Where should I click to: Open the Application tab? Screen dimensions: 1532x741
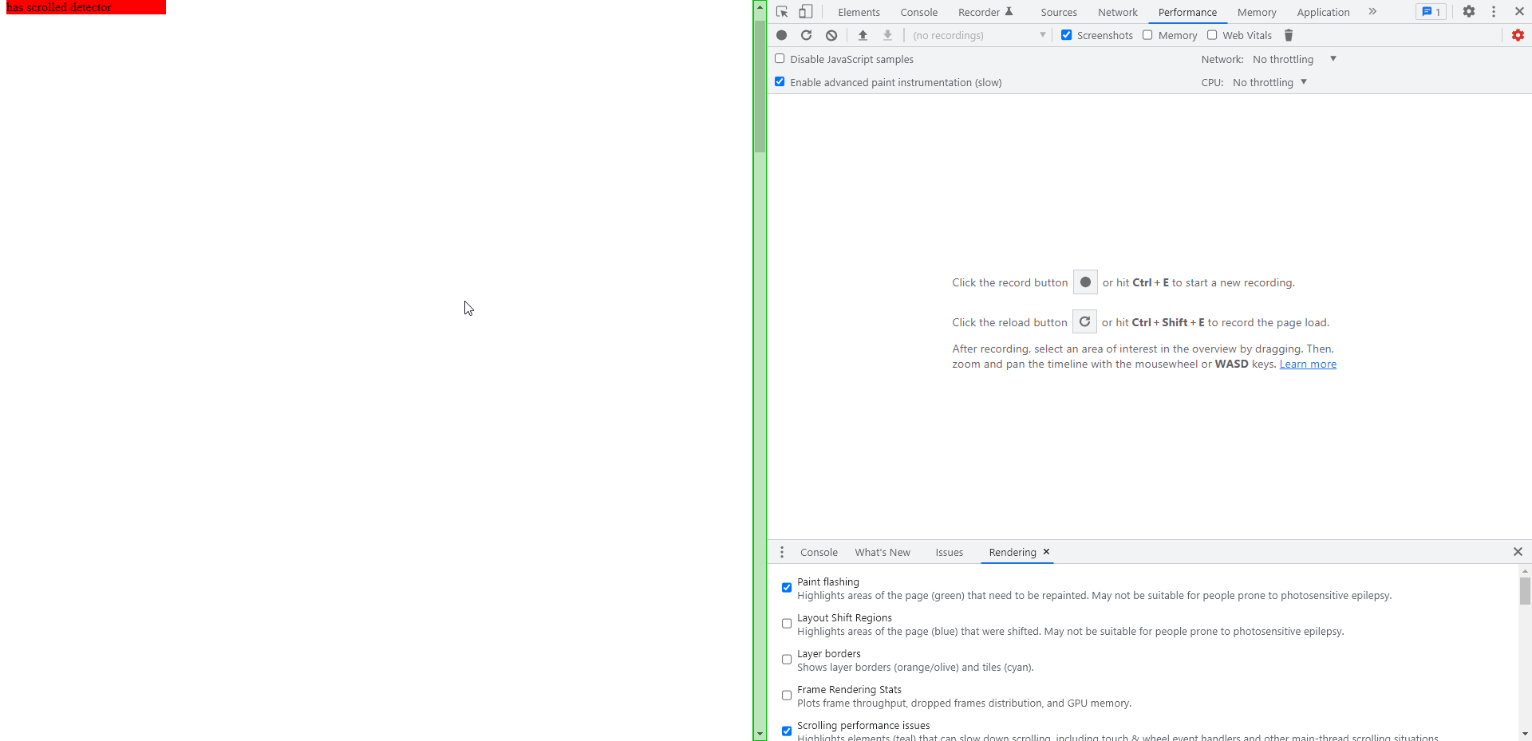click(1323, 12)
